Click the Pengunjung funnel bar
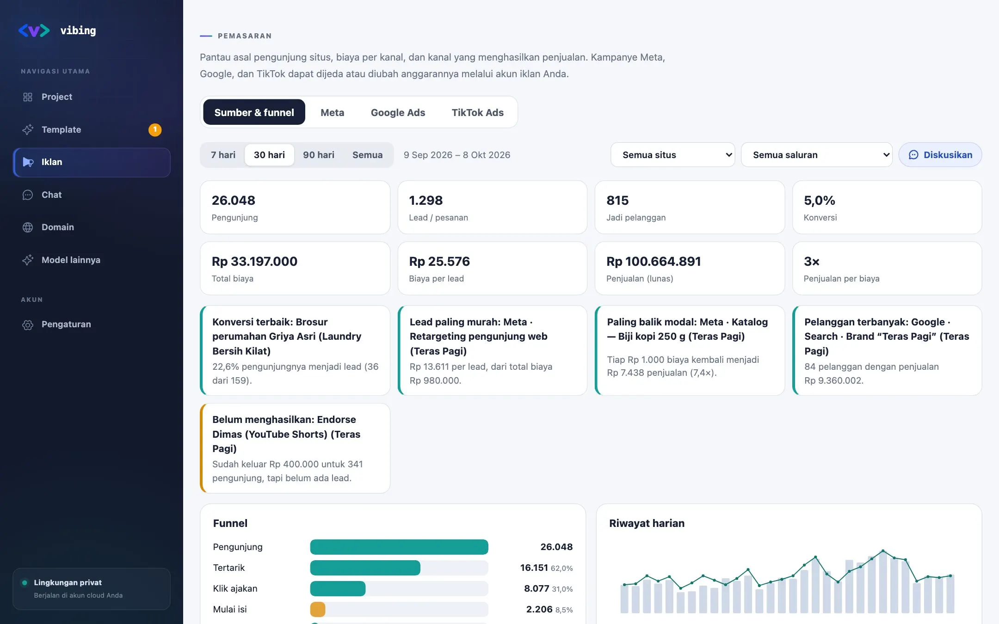The image size is (999, 624). (x=399, y=547)
